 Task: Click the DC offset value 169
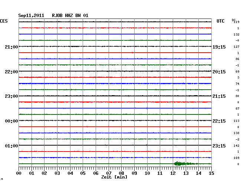pyautogui.click(x=237, y=158)
